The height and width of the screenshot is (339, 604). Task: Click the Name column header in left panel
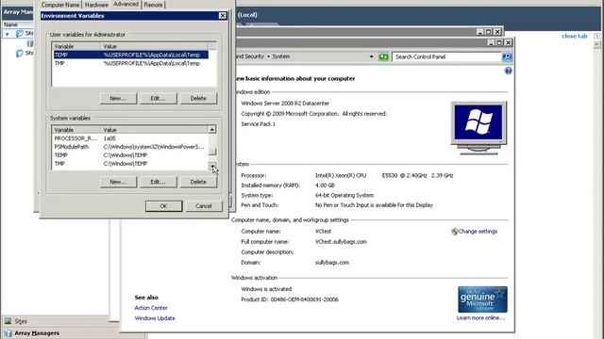click(17, 24)
